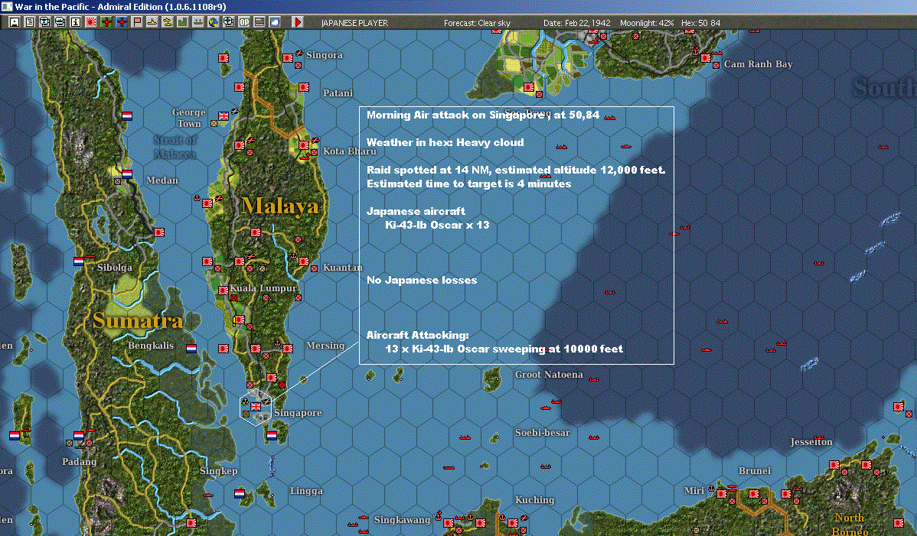Image resolution: width=917 pixels, height=536 pixels.
Task: Click the Padang city label
Action: click(x=79, y=461)
